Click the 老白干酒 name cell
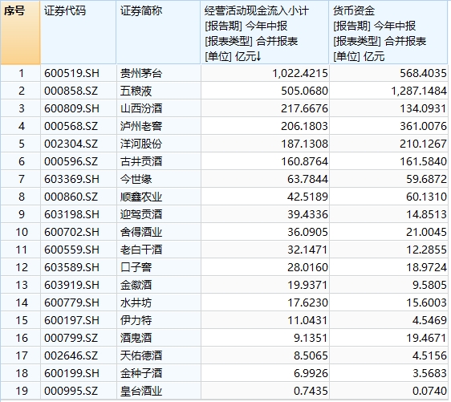 point(141,250)
